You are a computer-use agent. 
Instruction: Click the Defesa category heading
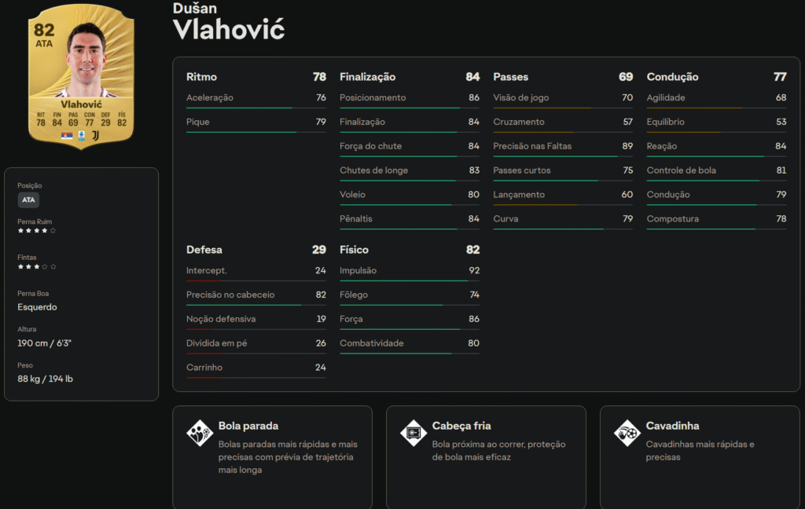(204, 250)
